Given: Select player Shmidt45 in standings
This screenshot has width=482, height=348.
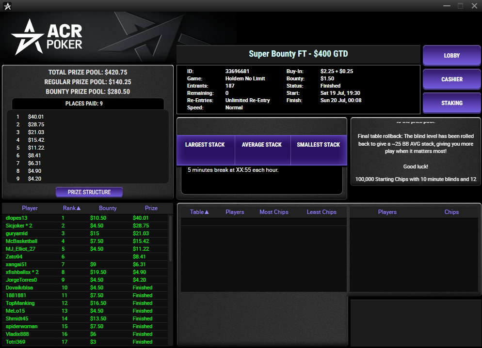Looking at the screenshot, I should (x=85, y=318).
